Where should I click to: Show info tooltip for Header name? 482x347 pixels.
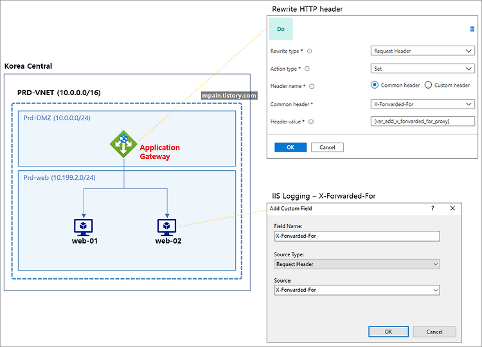[312, 86]
